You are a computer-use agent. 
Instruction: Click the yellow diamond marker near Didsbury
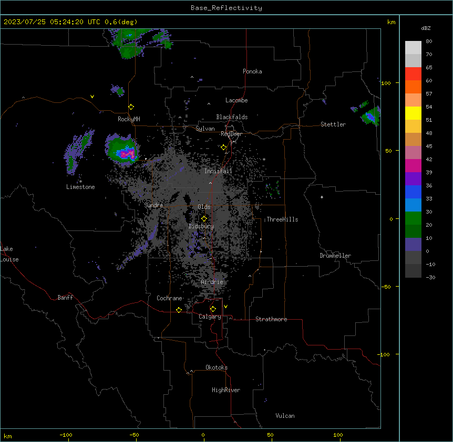tap(204, 218)
